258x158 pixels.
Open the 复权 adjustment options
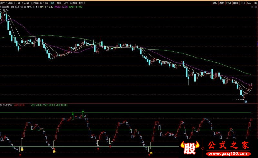tap(215, 3)
